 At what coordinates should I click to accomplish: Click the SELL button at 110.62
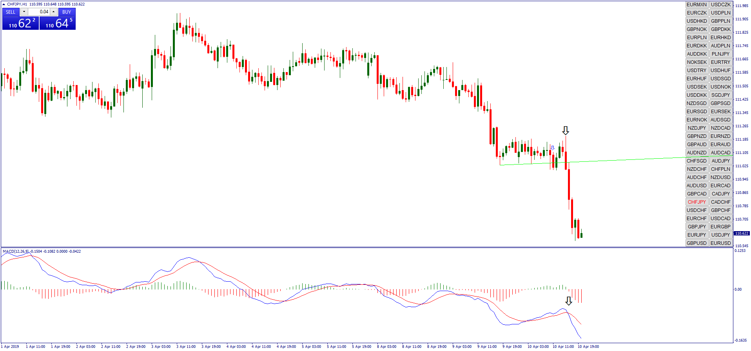20,23
